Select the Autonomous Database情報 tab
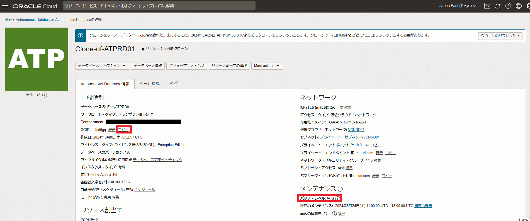 click(105, 84)
